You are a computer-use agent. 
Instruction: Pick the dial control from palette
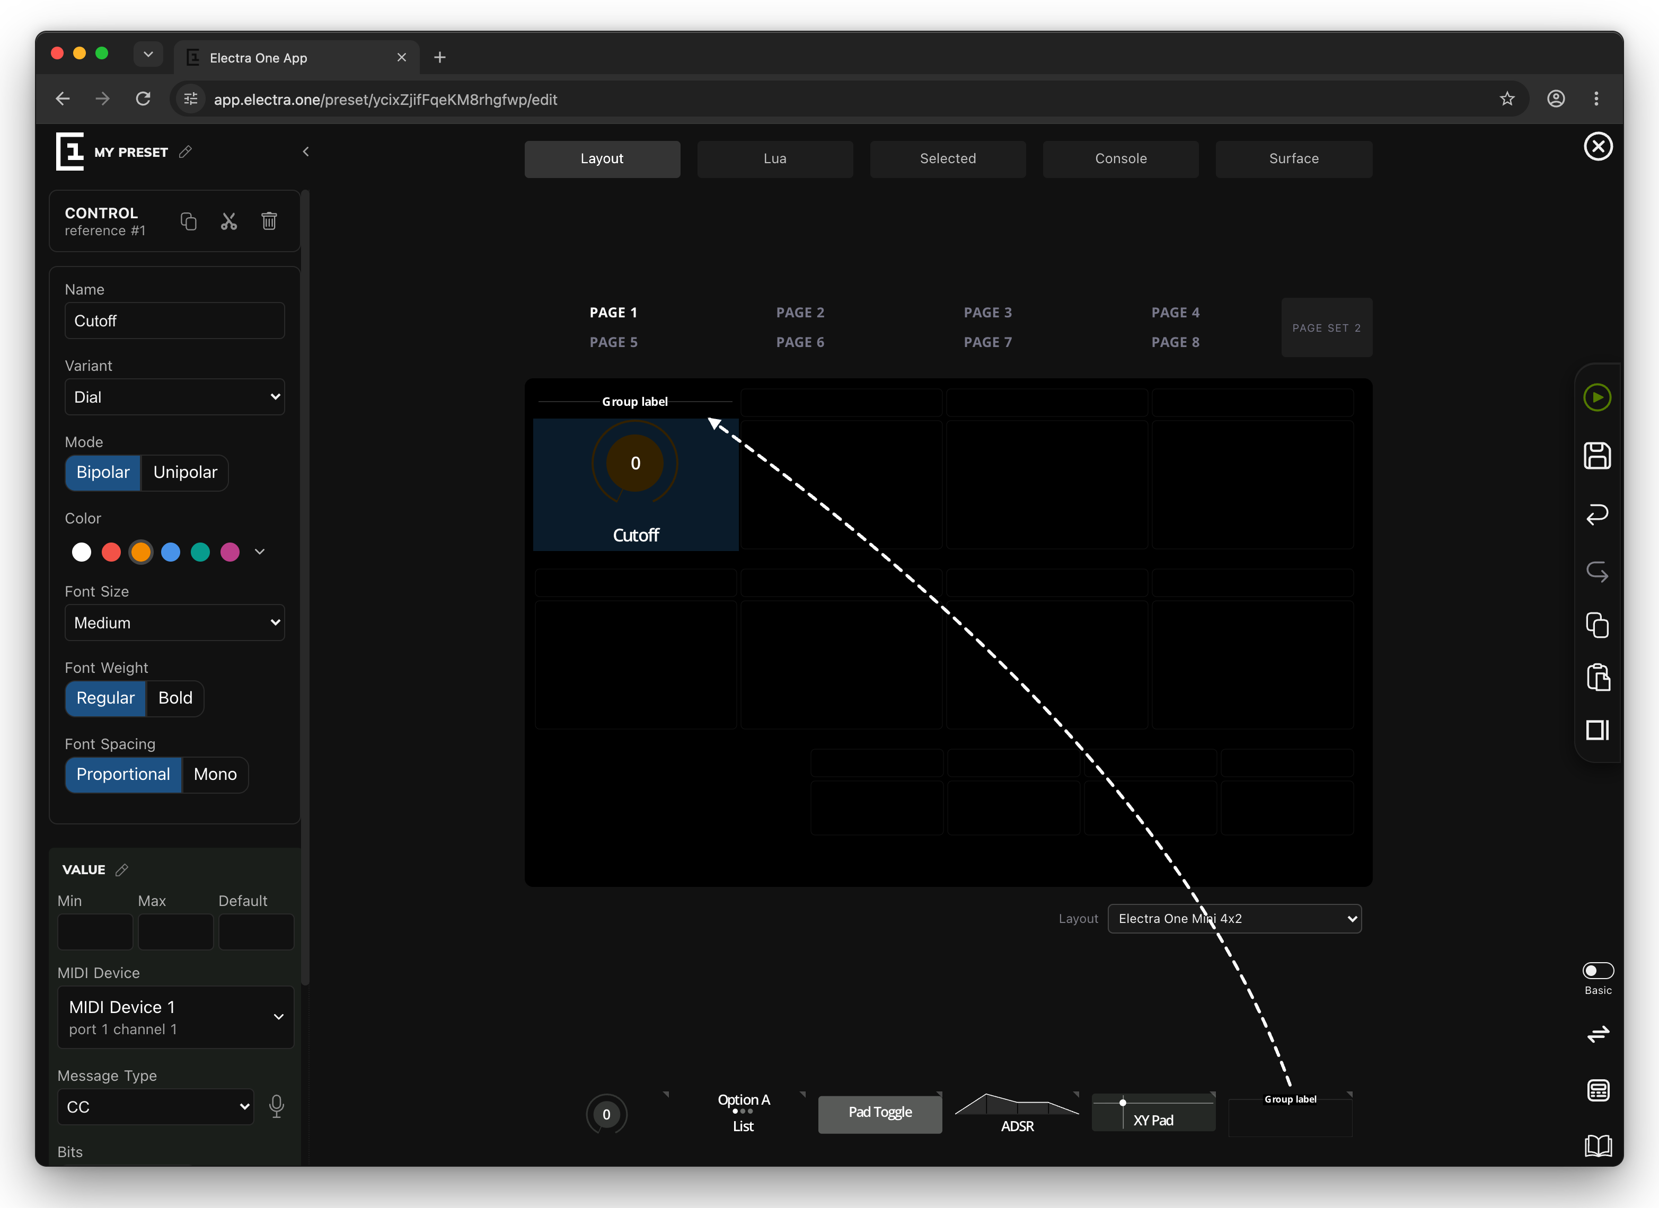(606, 1114)
